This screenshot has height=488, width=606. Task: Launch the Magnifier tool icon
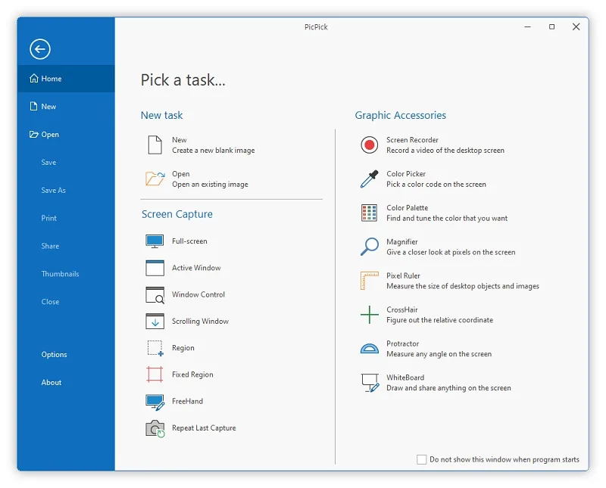pyautogui.click(x=369, y=247)
